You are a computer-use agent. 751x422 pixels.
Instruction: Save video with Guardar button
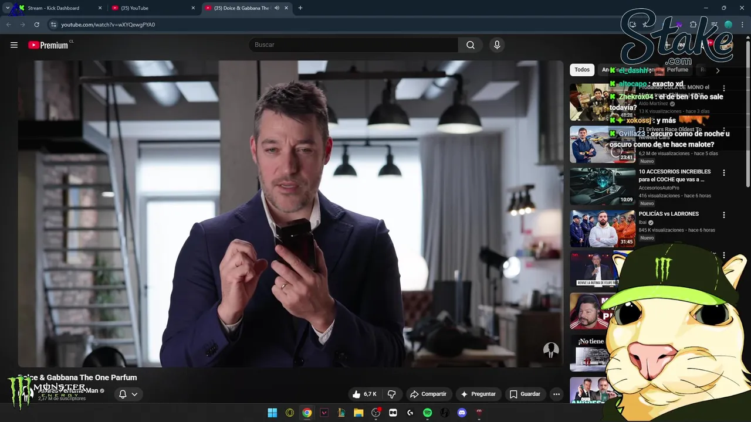click(x=525, y=394)
